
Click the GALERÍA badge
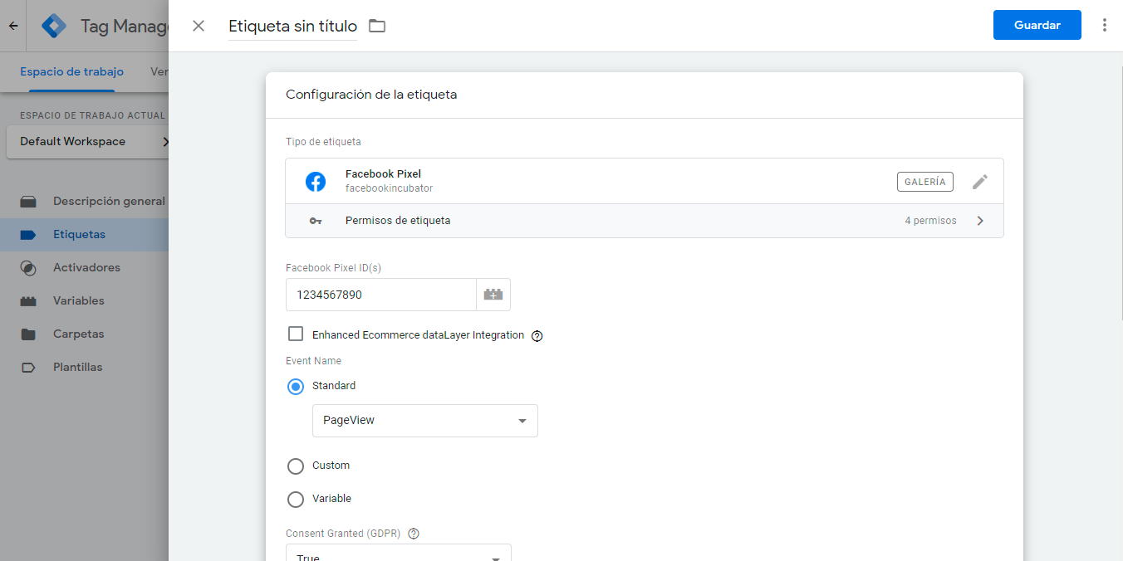(x=925, y=182)
